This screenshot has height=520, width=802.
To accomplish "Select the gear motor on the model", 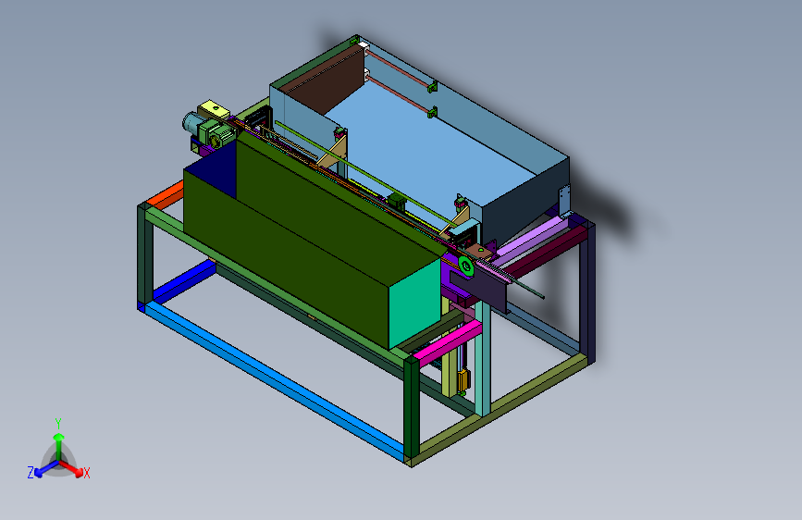I will click(210, 128).
